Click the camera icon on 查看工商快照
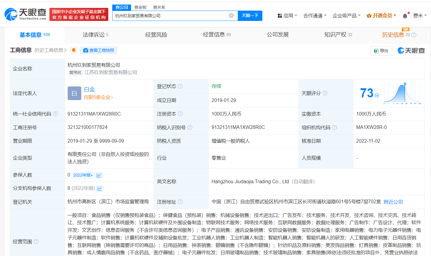431x256 pixels. [86, 51]
